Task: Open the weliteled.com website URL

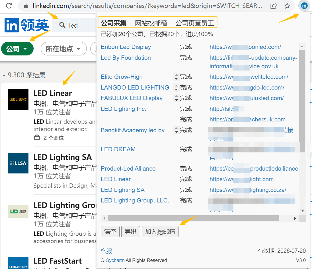Action: [249, 77]
